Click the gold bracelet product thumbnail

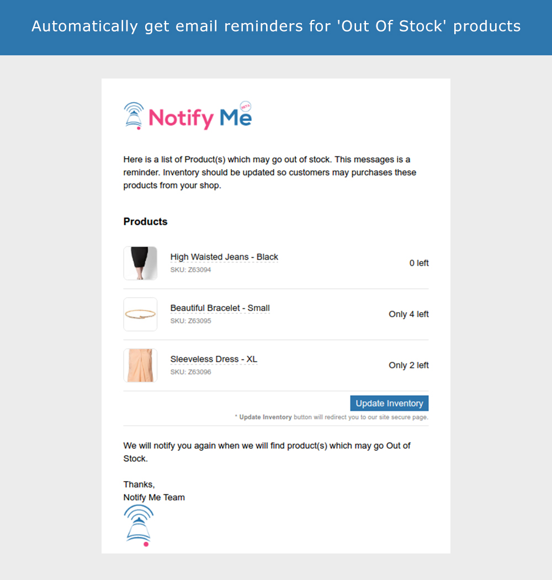click(x=141, y=314)
